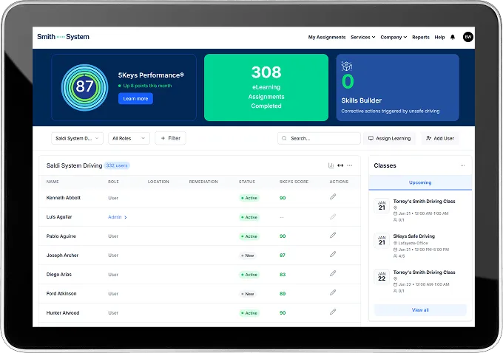This screenshot has height=353, width=503.
Task: Select the Hunter Atwood name
Action: [x=63, y=313]
